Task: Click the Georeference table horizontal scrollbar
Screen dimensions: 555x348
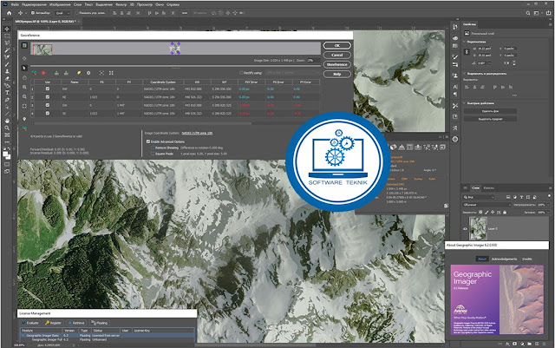Action: pos(141,123)
